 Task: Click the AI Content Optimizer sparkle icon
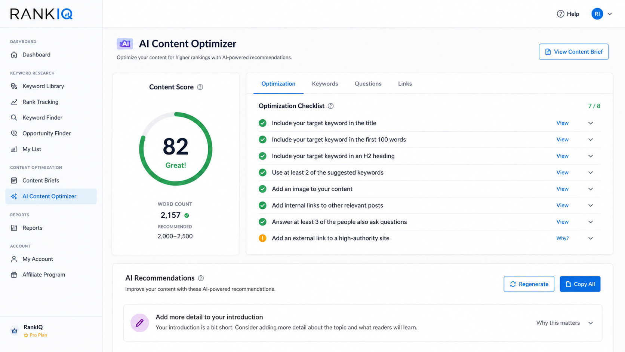pos(14,196)
